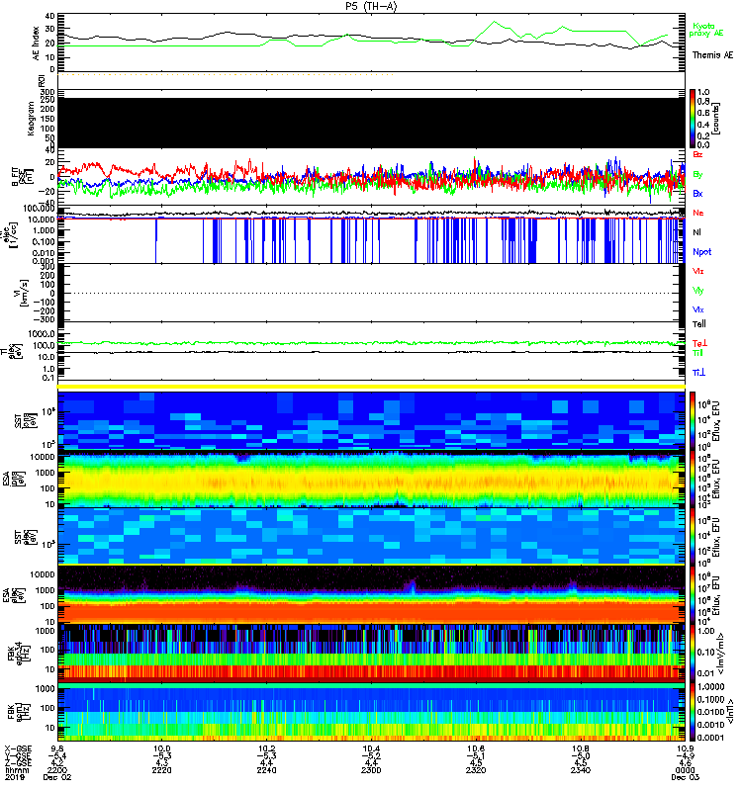Click the black 'Ni' density legend label
Image resolution: width=742 pixels, height=791 pixels.
coord(696,232)
